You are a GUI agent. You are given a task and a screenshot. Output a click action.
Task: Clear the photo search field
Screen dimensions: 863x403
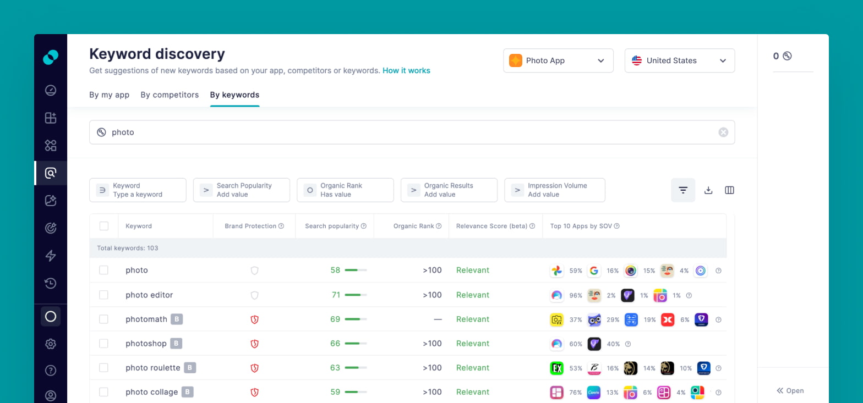[723, 133]
